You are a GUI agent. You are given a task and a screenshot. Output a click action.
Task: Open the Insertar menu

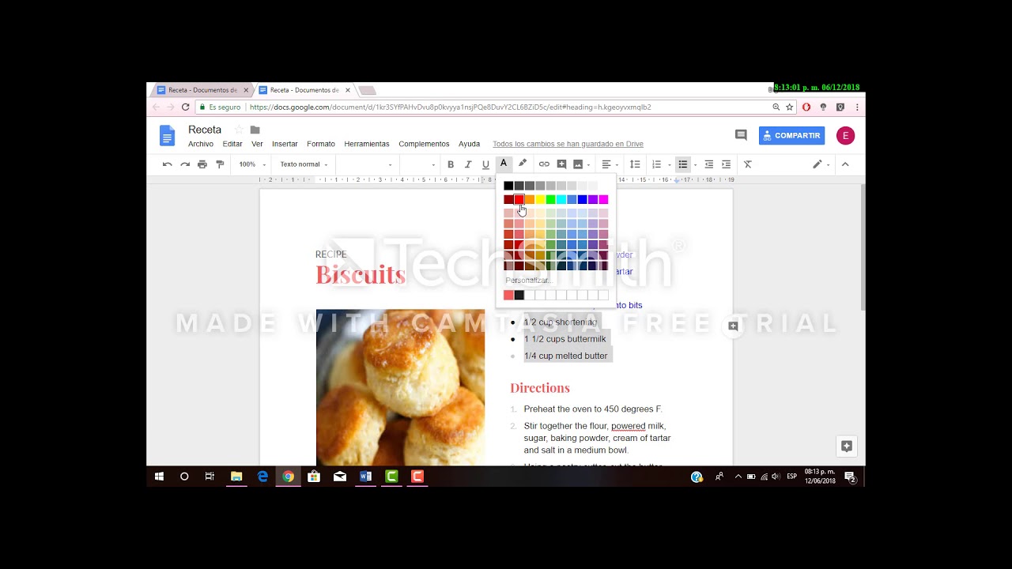pos(285,144)
